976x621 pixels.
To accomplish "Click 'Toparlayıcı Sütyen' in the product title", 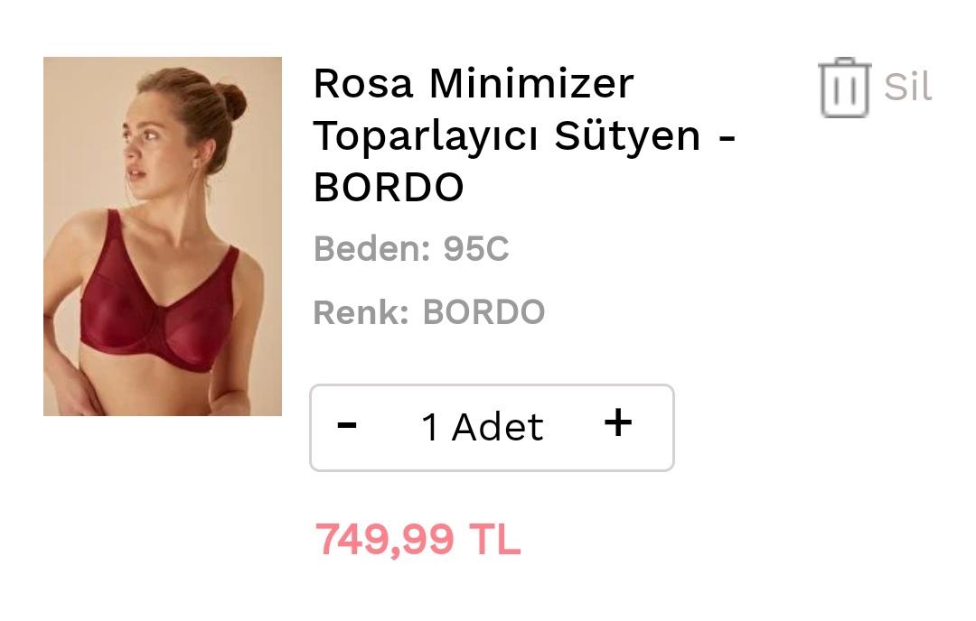I will 507,136.
